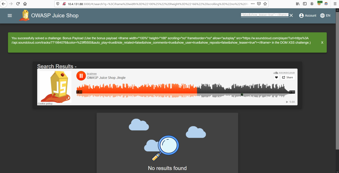Toggle the browser sidebar view
Screen dimensions: 339x173
coord(305,4)
